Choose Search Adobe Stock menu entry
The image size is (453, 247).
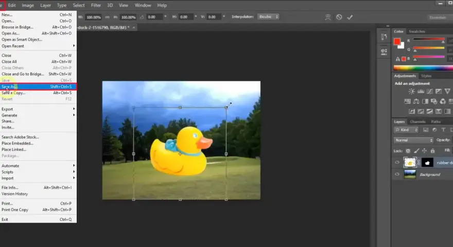[38, 137]
